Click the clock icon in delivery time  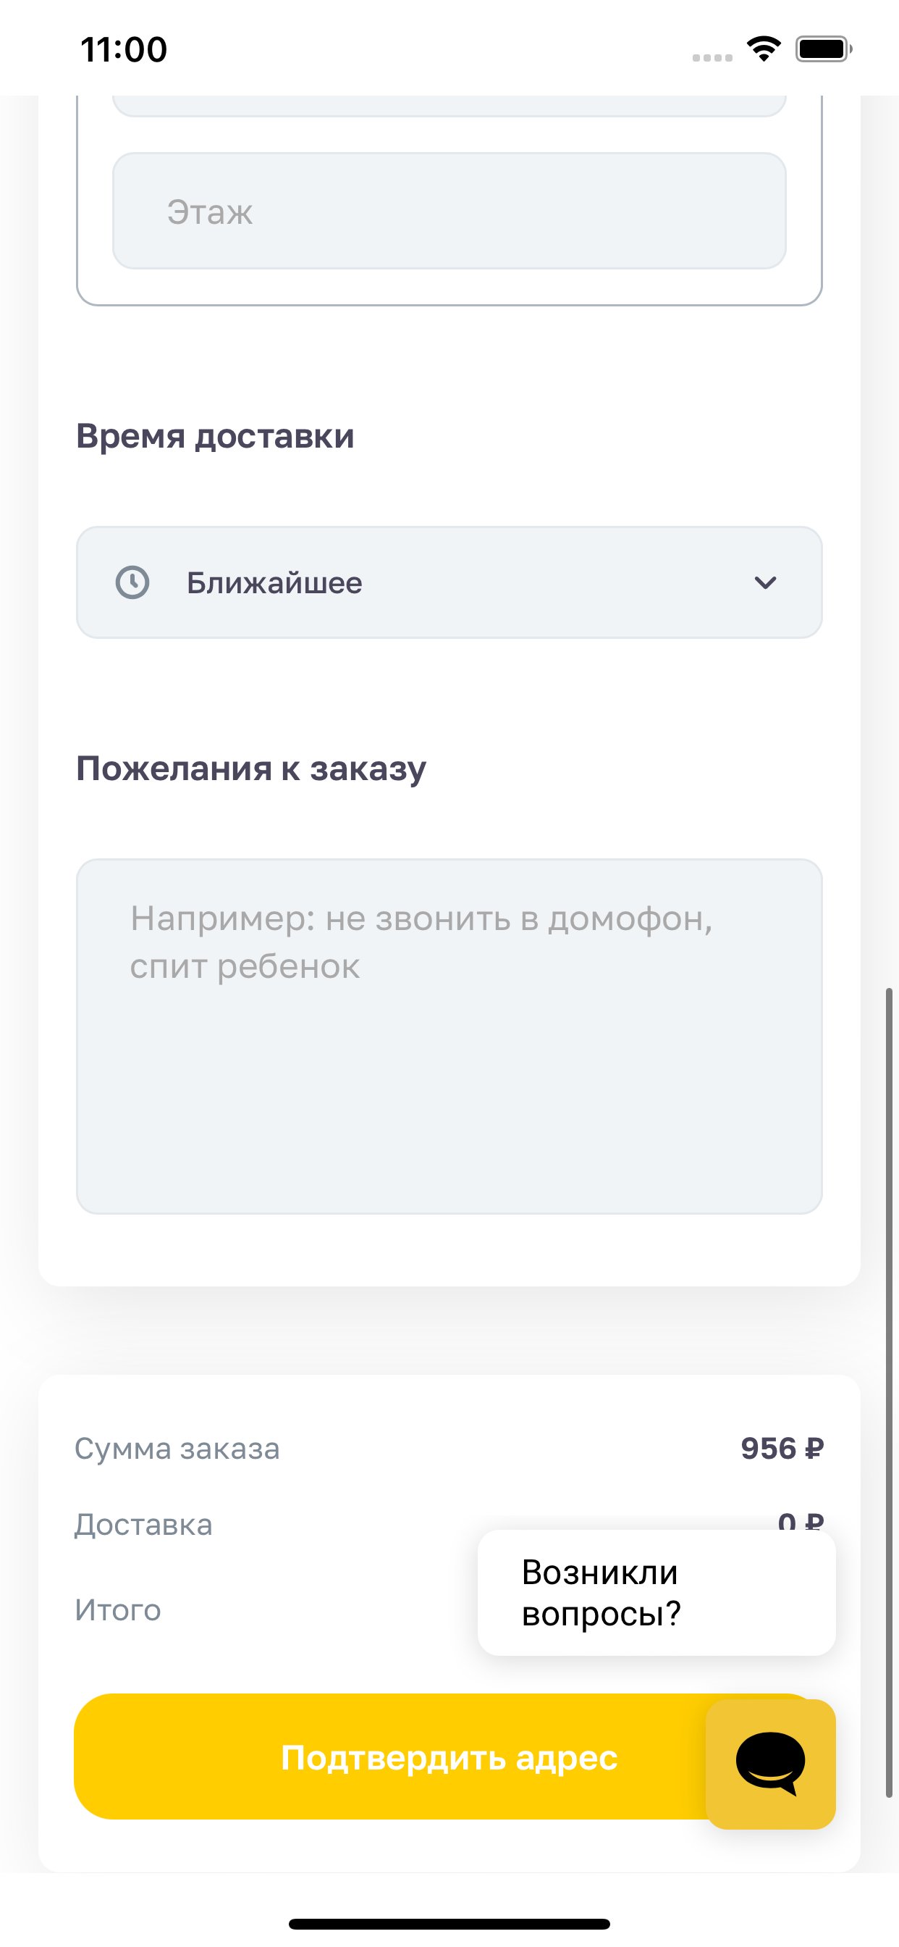[x=132, y=583]
